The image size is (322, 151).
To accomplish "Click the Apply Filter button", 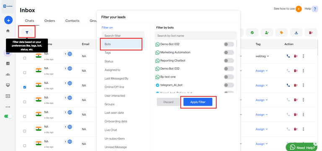I will 198,102.
